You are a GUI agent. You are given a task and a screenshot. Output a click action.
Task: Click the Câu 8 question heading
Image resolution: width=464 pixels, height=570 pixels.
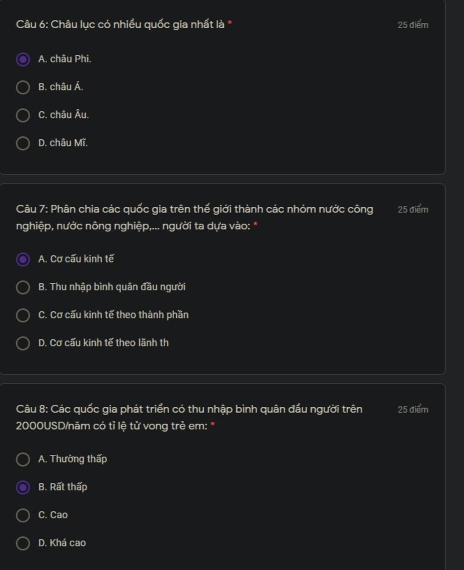(x=189, y=417)
